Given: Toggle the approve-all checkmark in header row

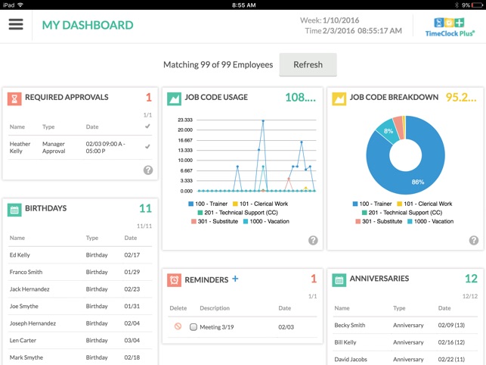Looking at the screenshot, I should point(147,126).
